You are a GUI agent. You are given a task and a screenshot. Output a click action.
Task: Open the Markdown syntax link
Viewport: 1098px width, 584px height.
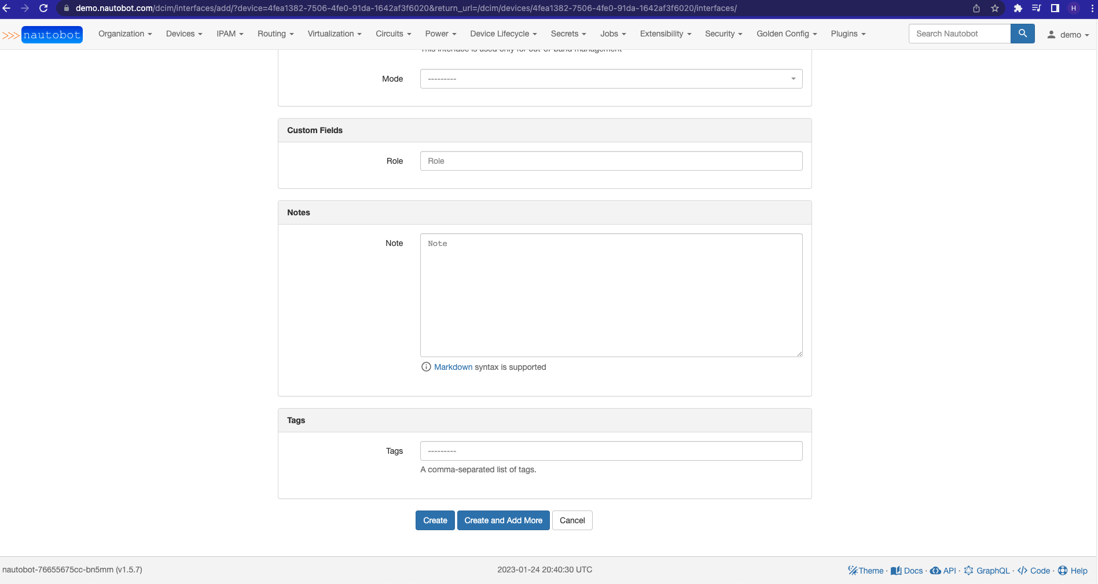(453, 366)
